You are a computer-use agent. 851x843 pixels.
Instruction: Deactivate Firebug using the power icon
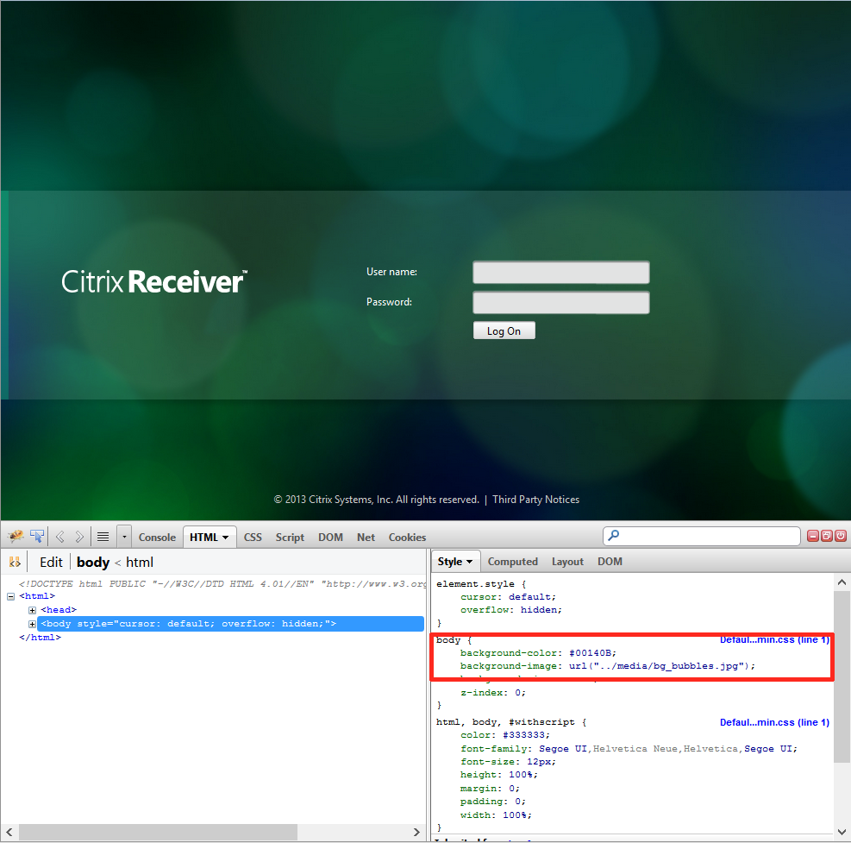tap(840, 537)
